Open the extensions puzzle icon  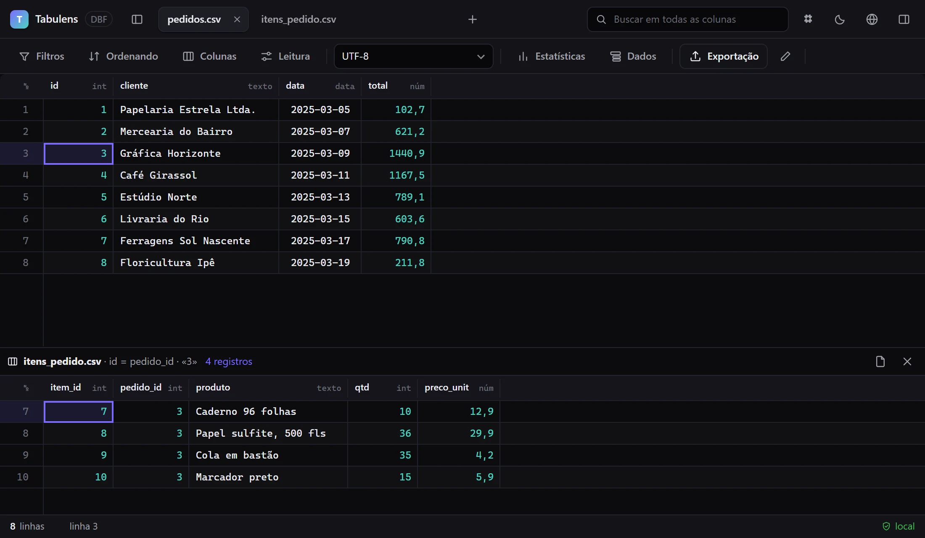point(808,19)
